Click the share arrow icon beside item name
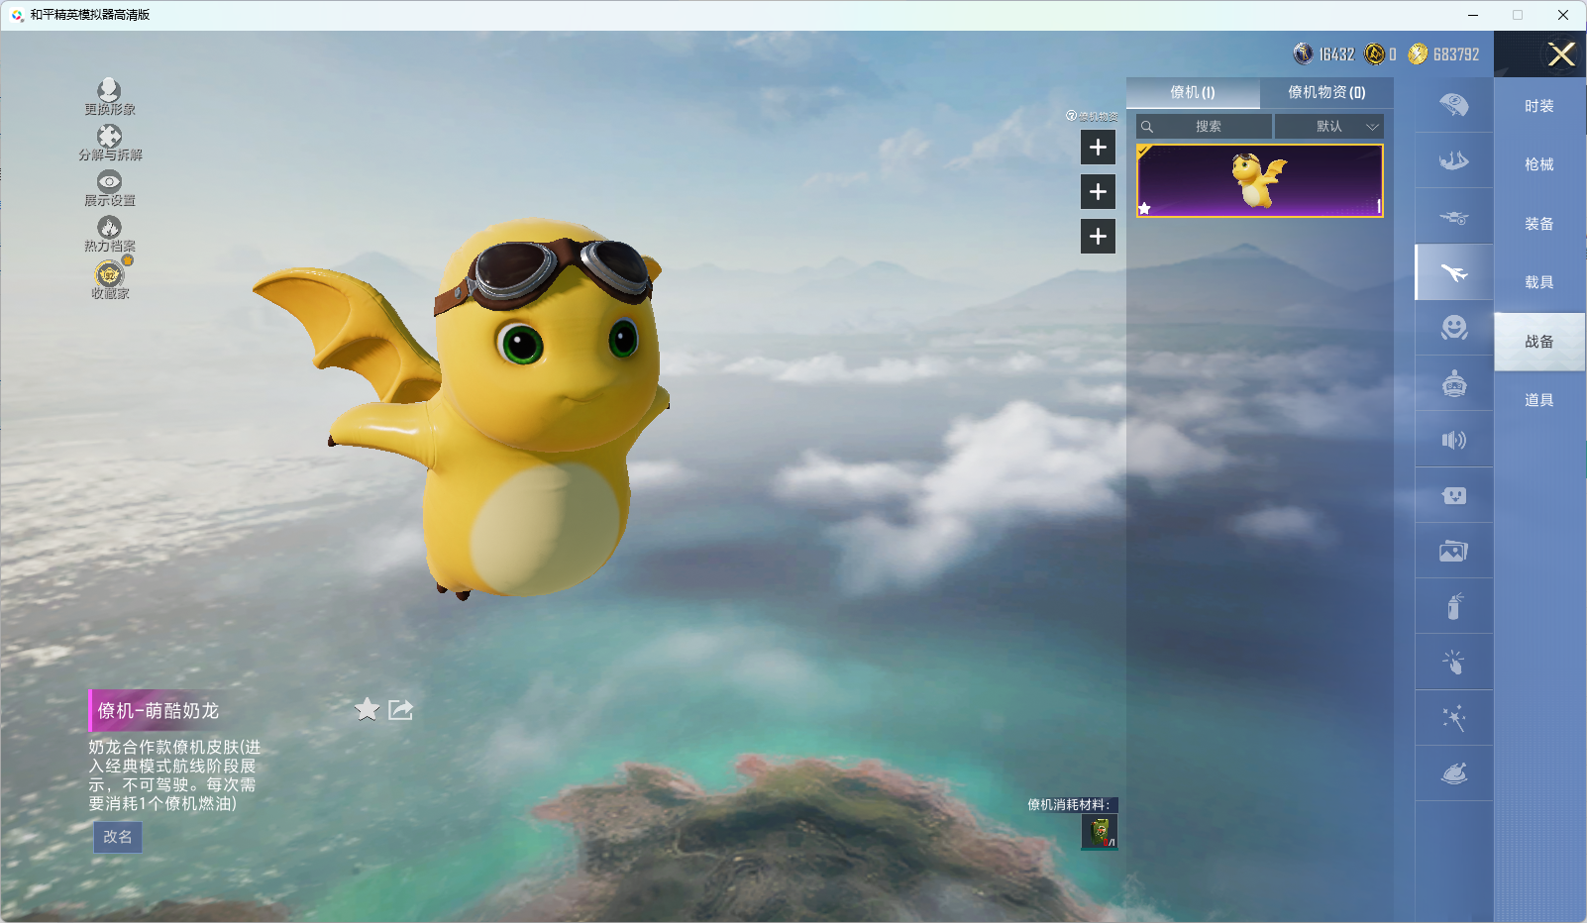The image size is (1587, 923). pyautogui.click(x=400, y=709)
